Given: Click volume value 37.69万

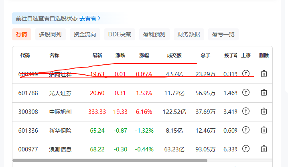Looking at the screenshot, I should coord(205,112).
